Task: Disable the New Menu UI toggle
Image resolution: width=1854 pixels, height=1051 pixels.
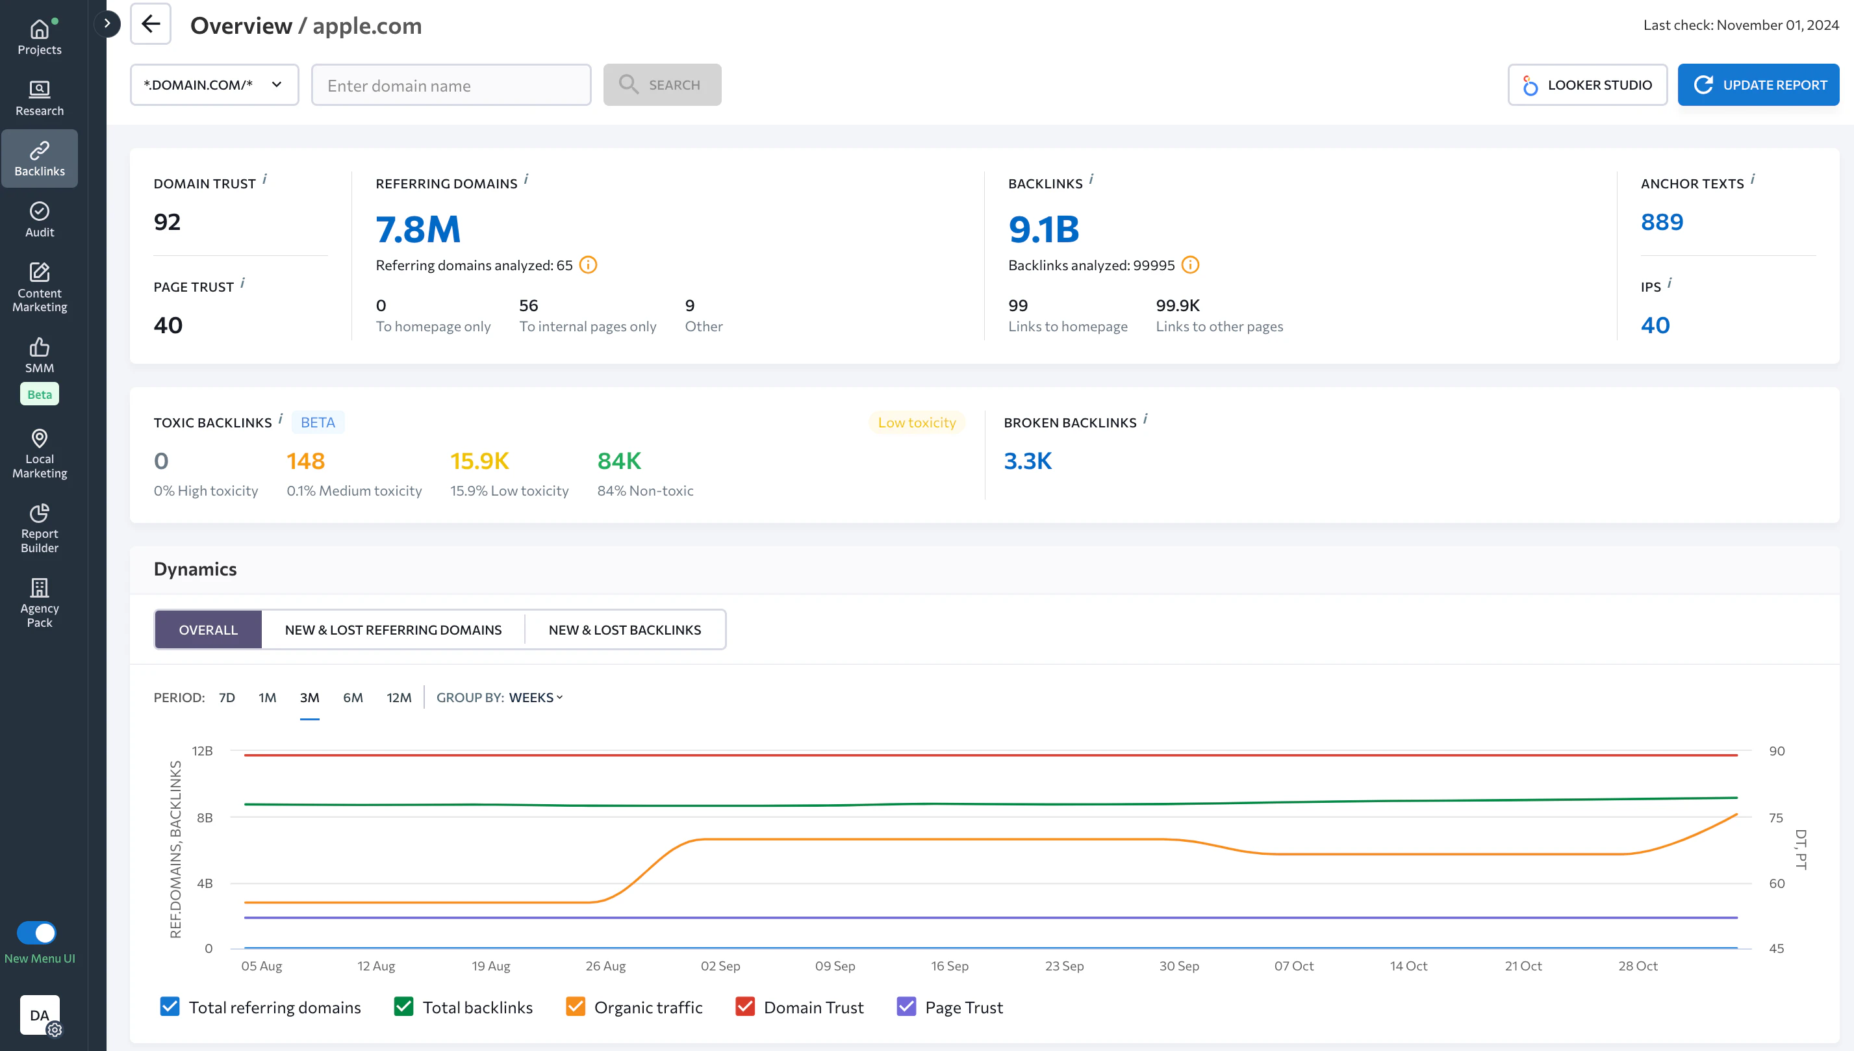Action: point(37,933)
